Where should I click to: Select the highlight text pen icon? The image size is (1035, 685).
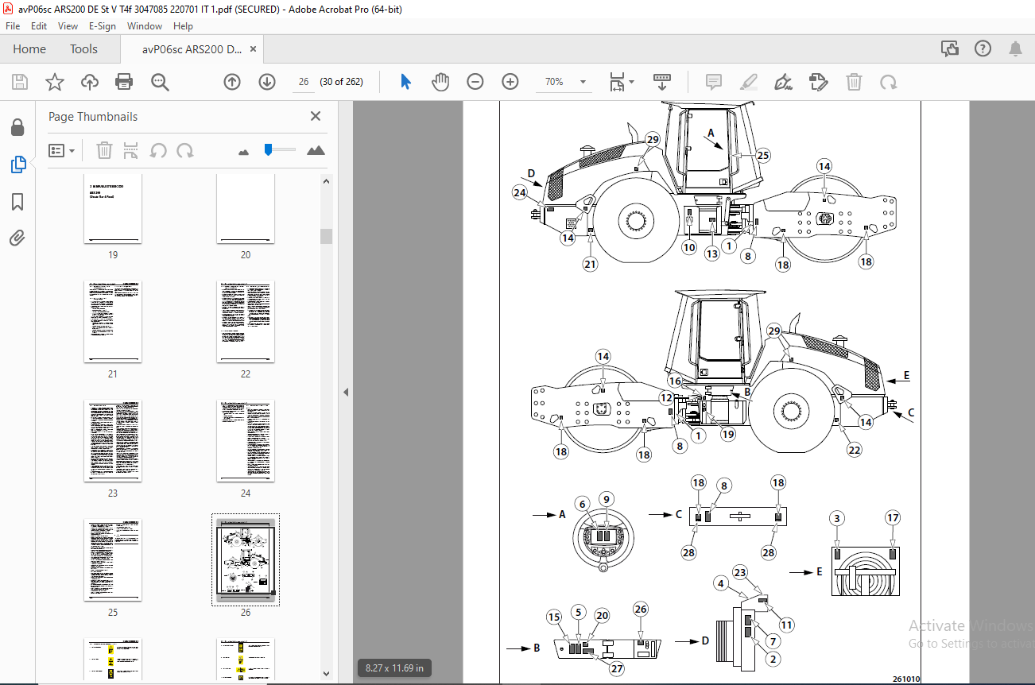tap(749, 82)
